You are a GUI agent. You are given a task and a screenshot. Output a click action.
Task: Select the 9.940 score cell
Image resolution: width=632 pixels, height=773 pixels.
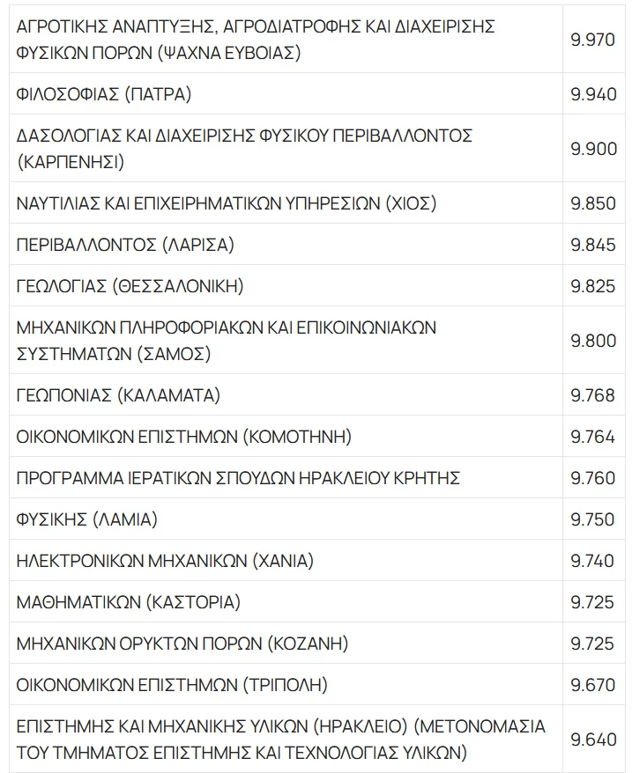point(593,94)
